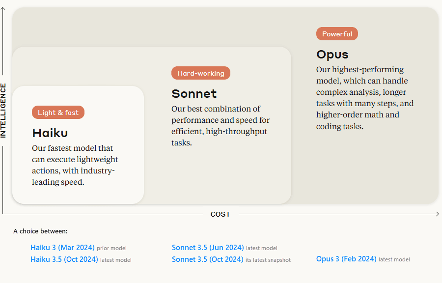
Task: Click 'its latest snapshot' label text
Action: [x=268, y=260]
